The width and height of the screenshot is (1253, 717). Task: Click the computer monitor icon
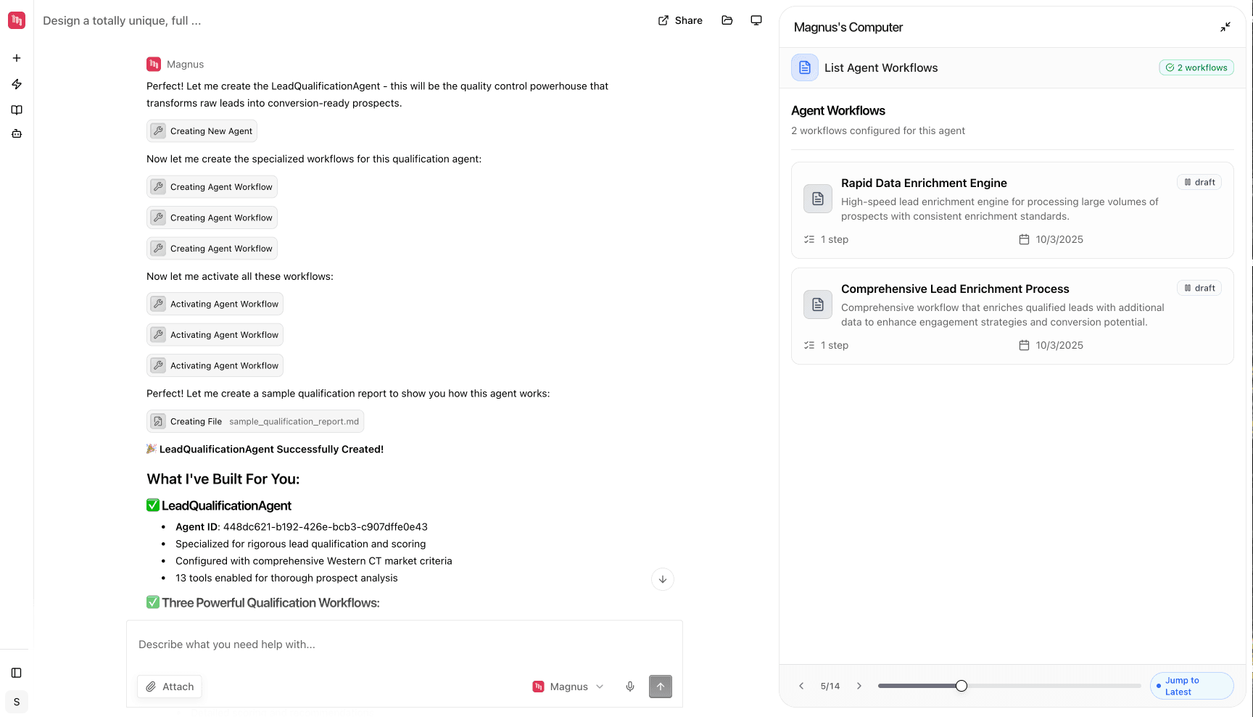[756, 20]
